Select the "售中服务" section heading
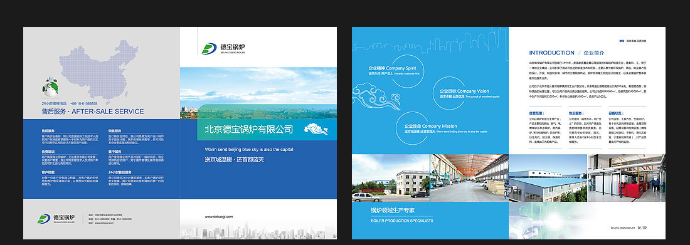690x245 pixels. (115, 151)
